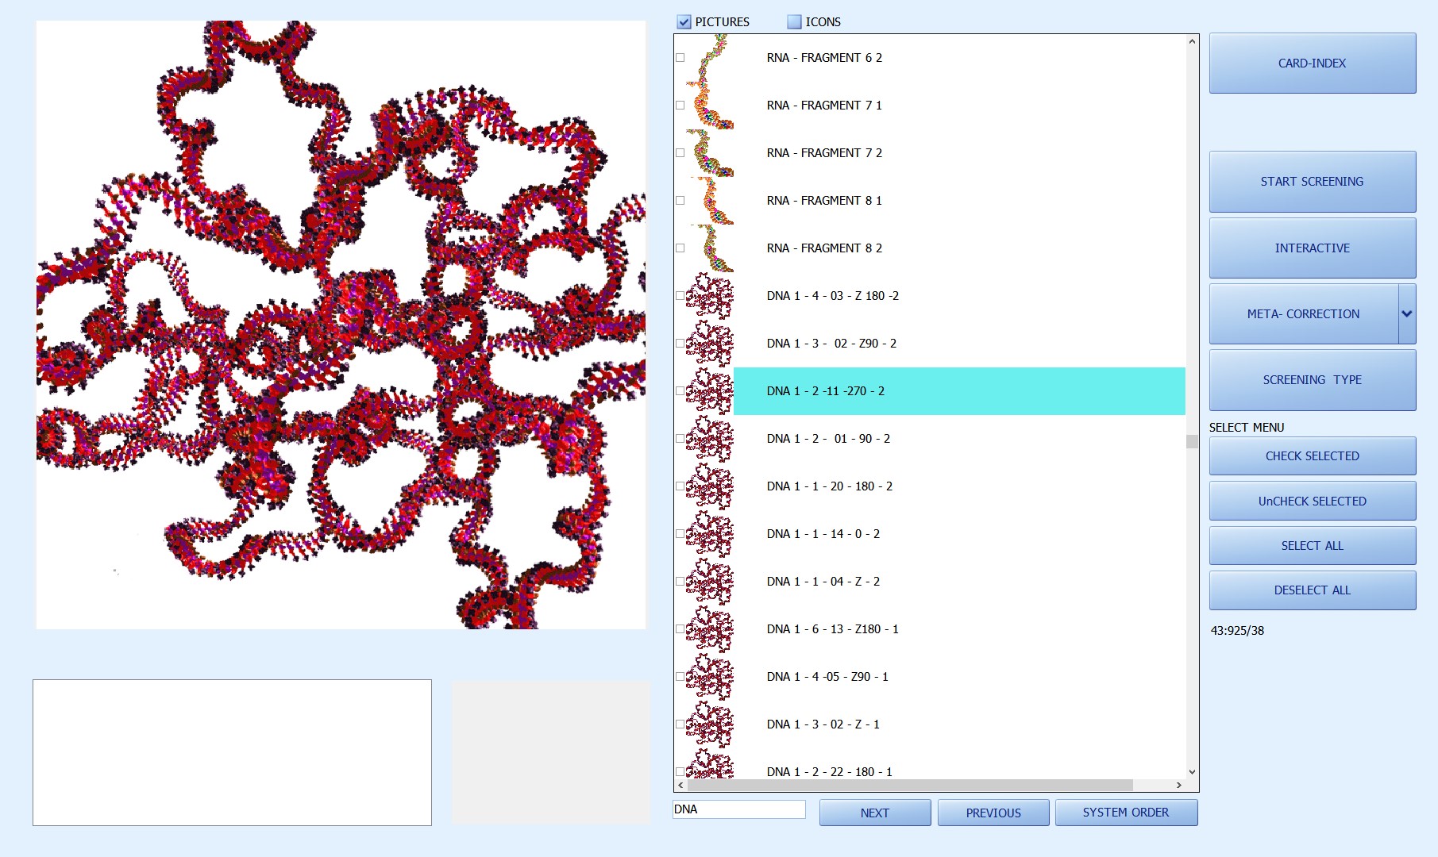The height and width of the screenshot is (857, 1438).
Task: Click SELECT ALL button
Action: pos(1313,546)
